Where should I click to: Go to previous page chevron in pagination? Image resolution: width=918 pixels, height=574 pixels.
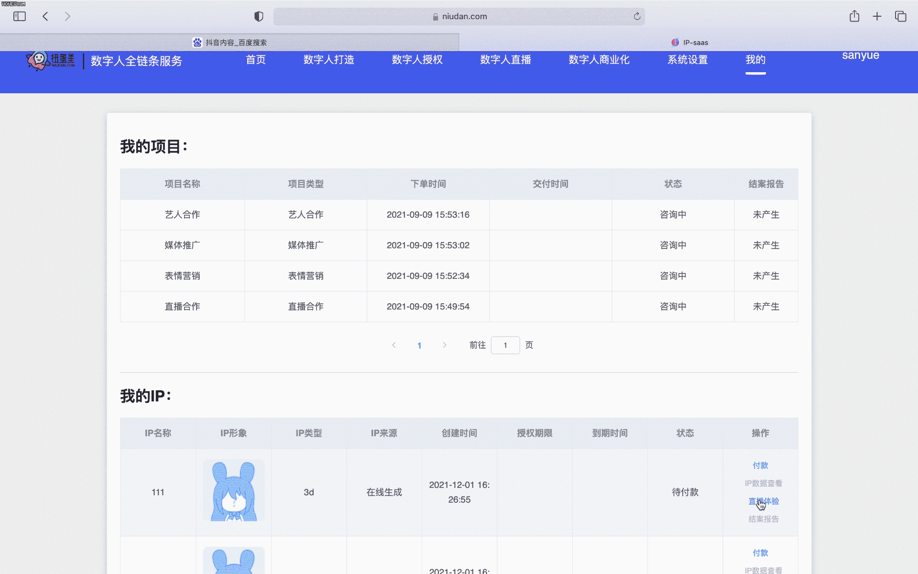pos(394,345)
